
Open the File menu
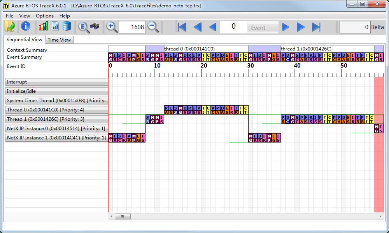(x=9, y=16)
